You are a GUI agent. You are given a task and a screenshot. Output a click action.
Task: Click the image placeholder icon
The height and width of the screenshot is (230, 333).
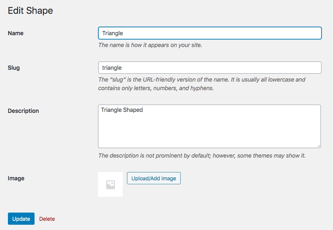pyautogui.click(x=111, y=185)
